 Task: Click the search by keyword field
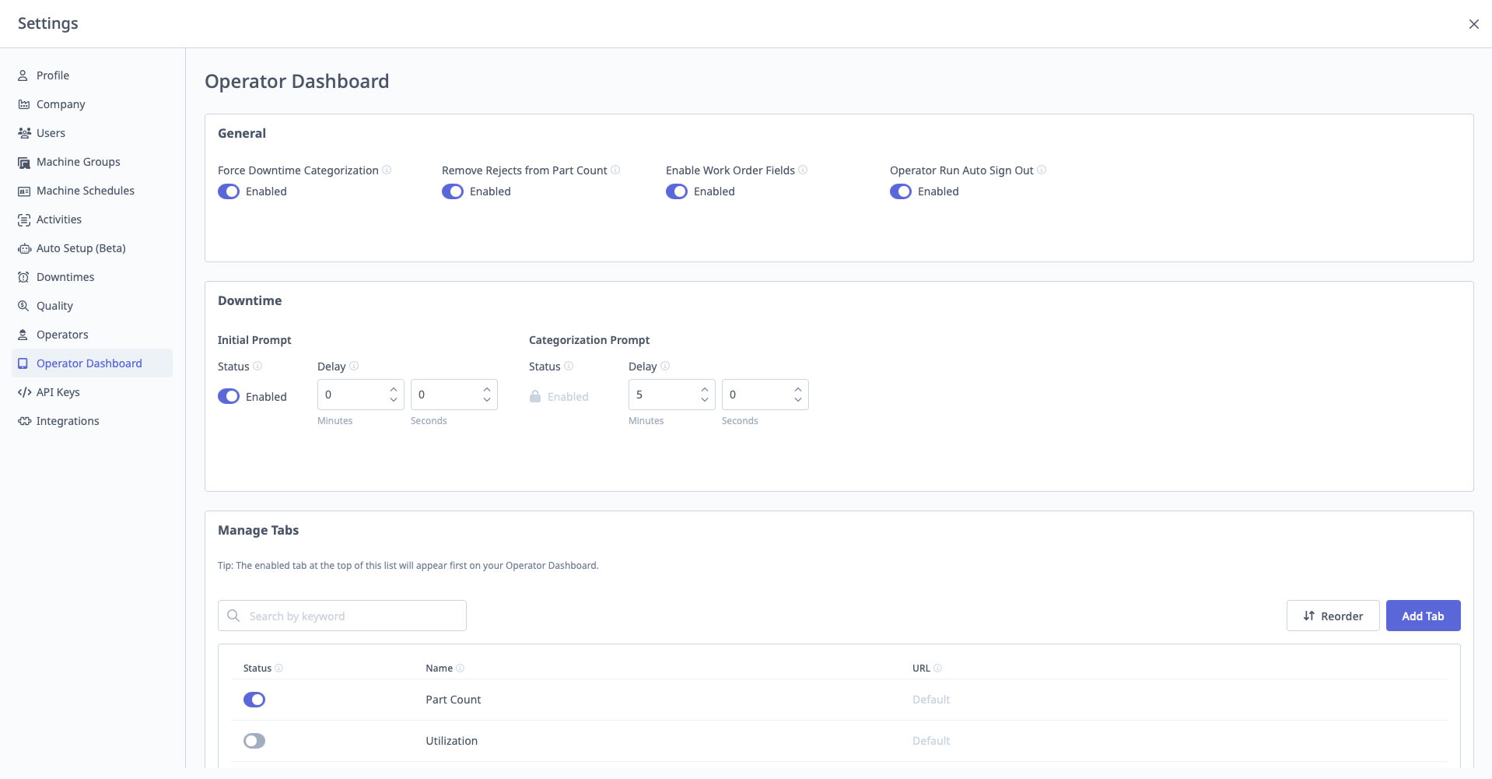(x=341, y=615)
